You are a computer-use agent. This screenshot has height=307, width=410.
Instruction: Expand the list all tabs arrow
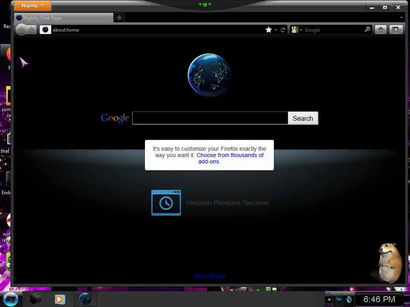tap(401, 18)
